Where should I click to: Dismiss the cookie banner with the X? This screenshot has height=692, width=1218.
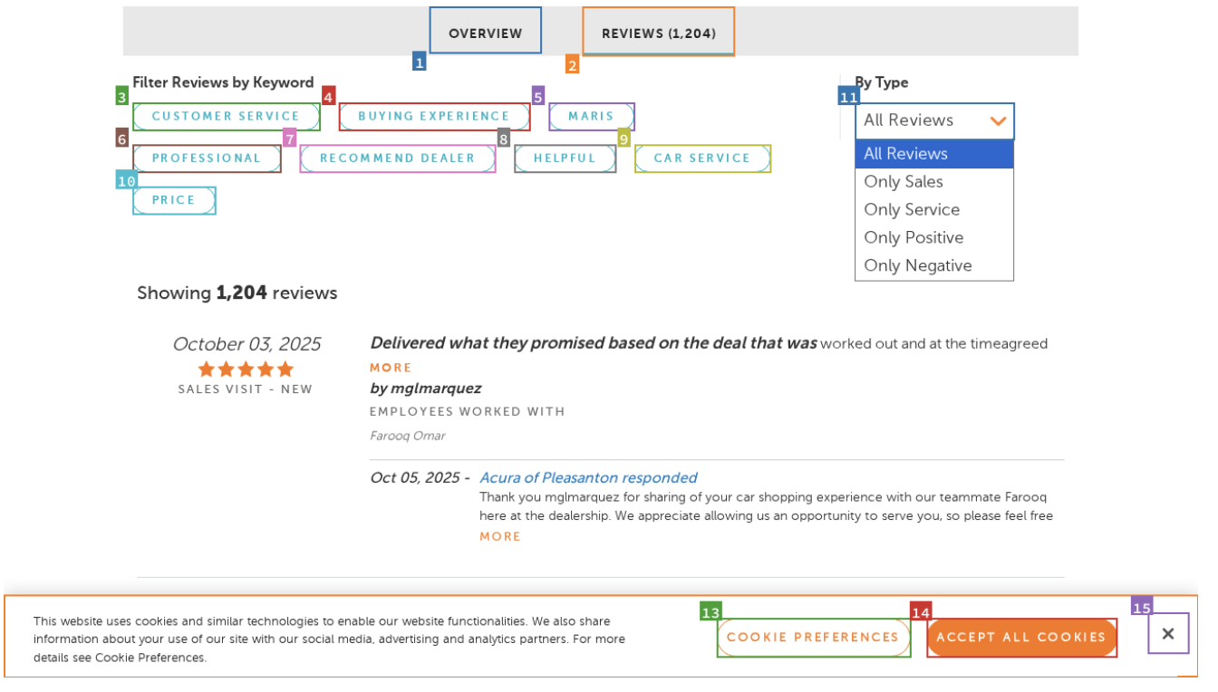point(1168,633)
